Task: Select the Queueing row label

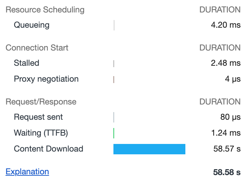Action: pyautogui.click(x=31, y=25)
